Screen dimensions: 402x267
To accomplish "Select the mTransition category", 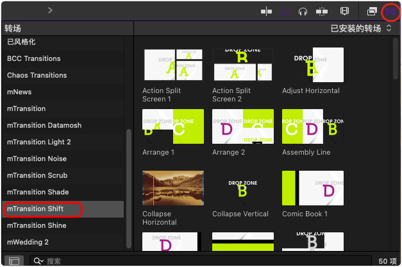I will click(x=63, y=108).
